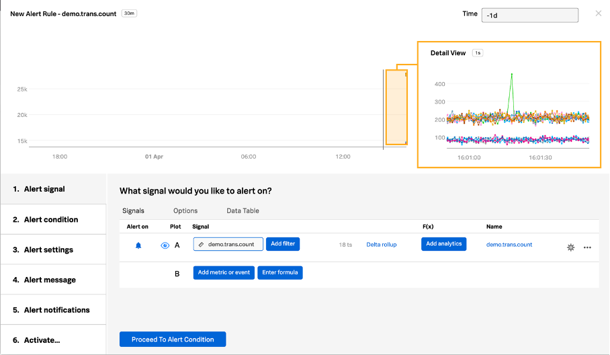Open the Delta rollup selector

(381, 245)
